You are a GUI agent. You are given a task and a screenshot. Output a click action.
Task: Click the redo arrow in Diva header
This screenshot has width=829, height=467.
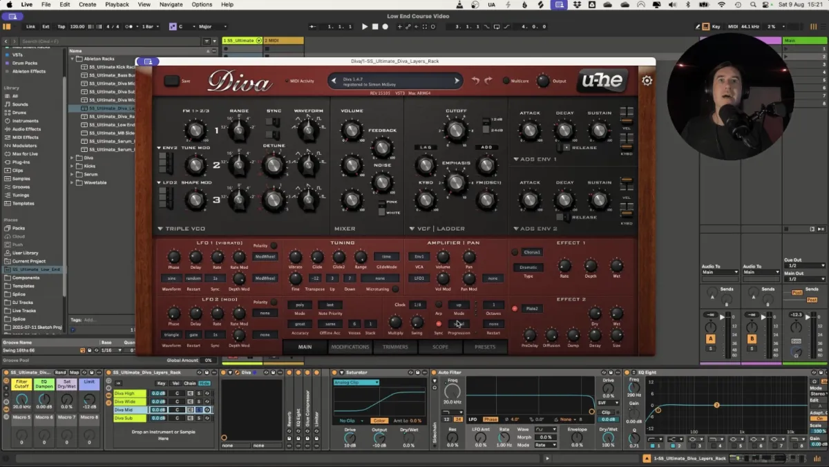click(x=488, y=81)
